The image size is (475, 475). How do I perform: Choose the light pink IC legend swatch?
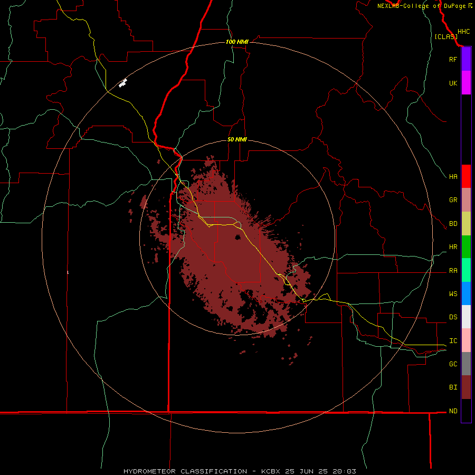[x=466, y=340]
